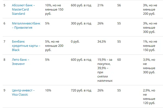Open Бинбанк кредитные карты – Black link
Screen dimensions: 163x108
coord(26,46)
